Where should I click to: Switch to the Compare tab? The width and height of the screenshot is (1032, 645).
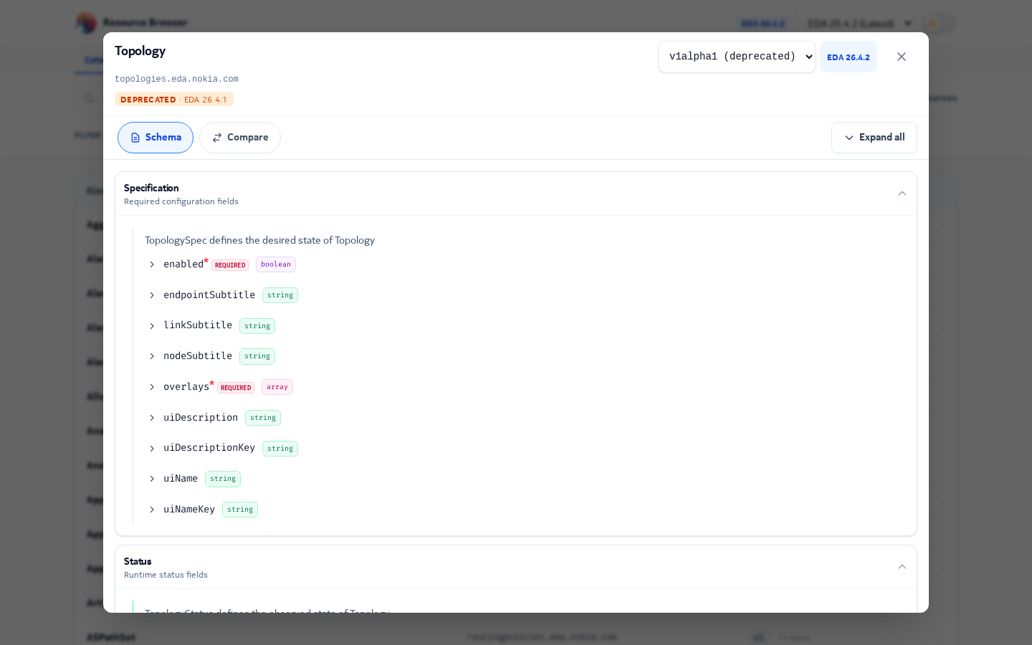point(240,138)
